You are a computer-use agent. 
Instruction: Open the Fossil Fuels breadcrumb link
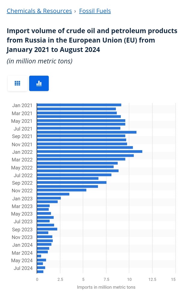pyautogui.click(x=95, y=11)
